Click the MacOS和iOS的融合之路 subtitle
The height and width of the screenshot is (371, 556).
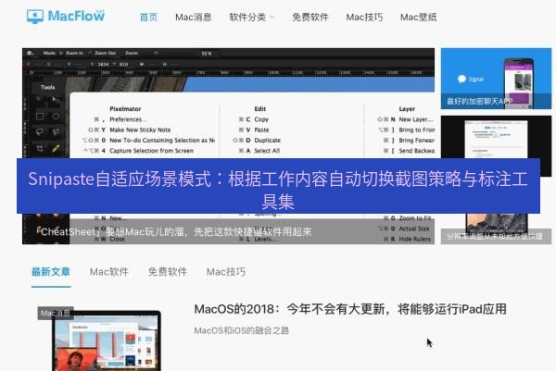point(242,330)
